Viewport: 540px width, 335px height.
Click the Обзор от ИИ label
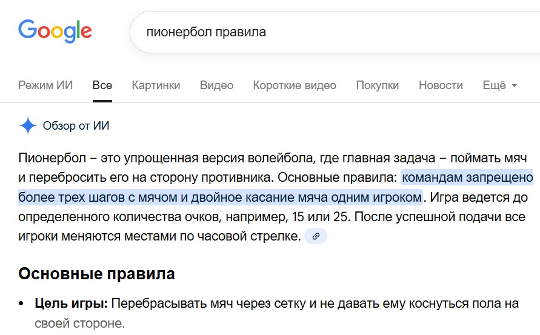(76, 126)
